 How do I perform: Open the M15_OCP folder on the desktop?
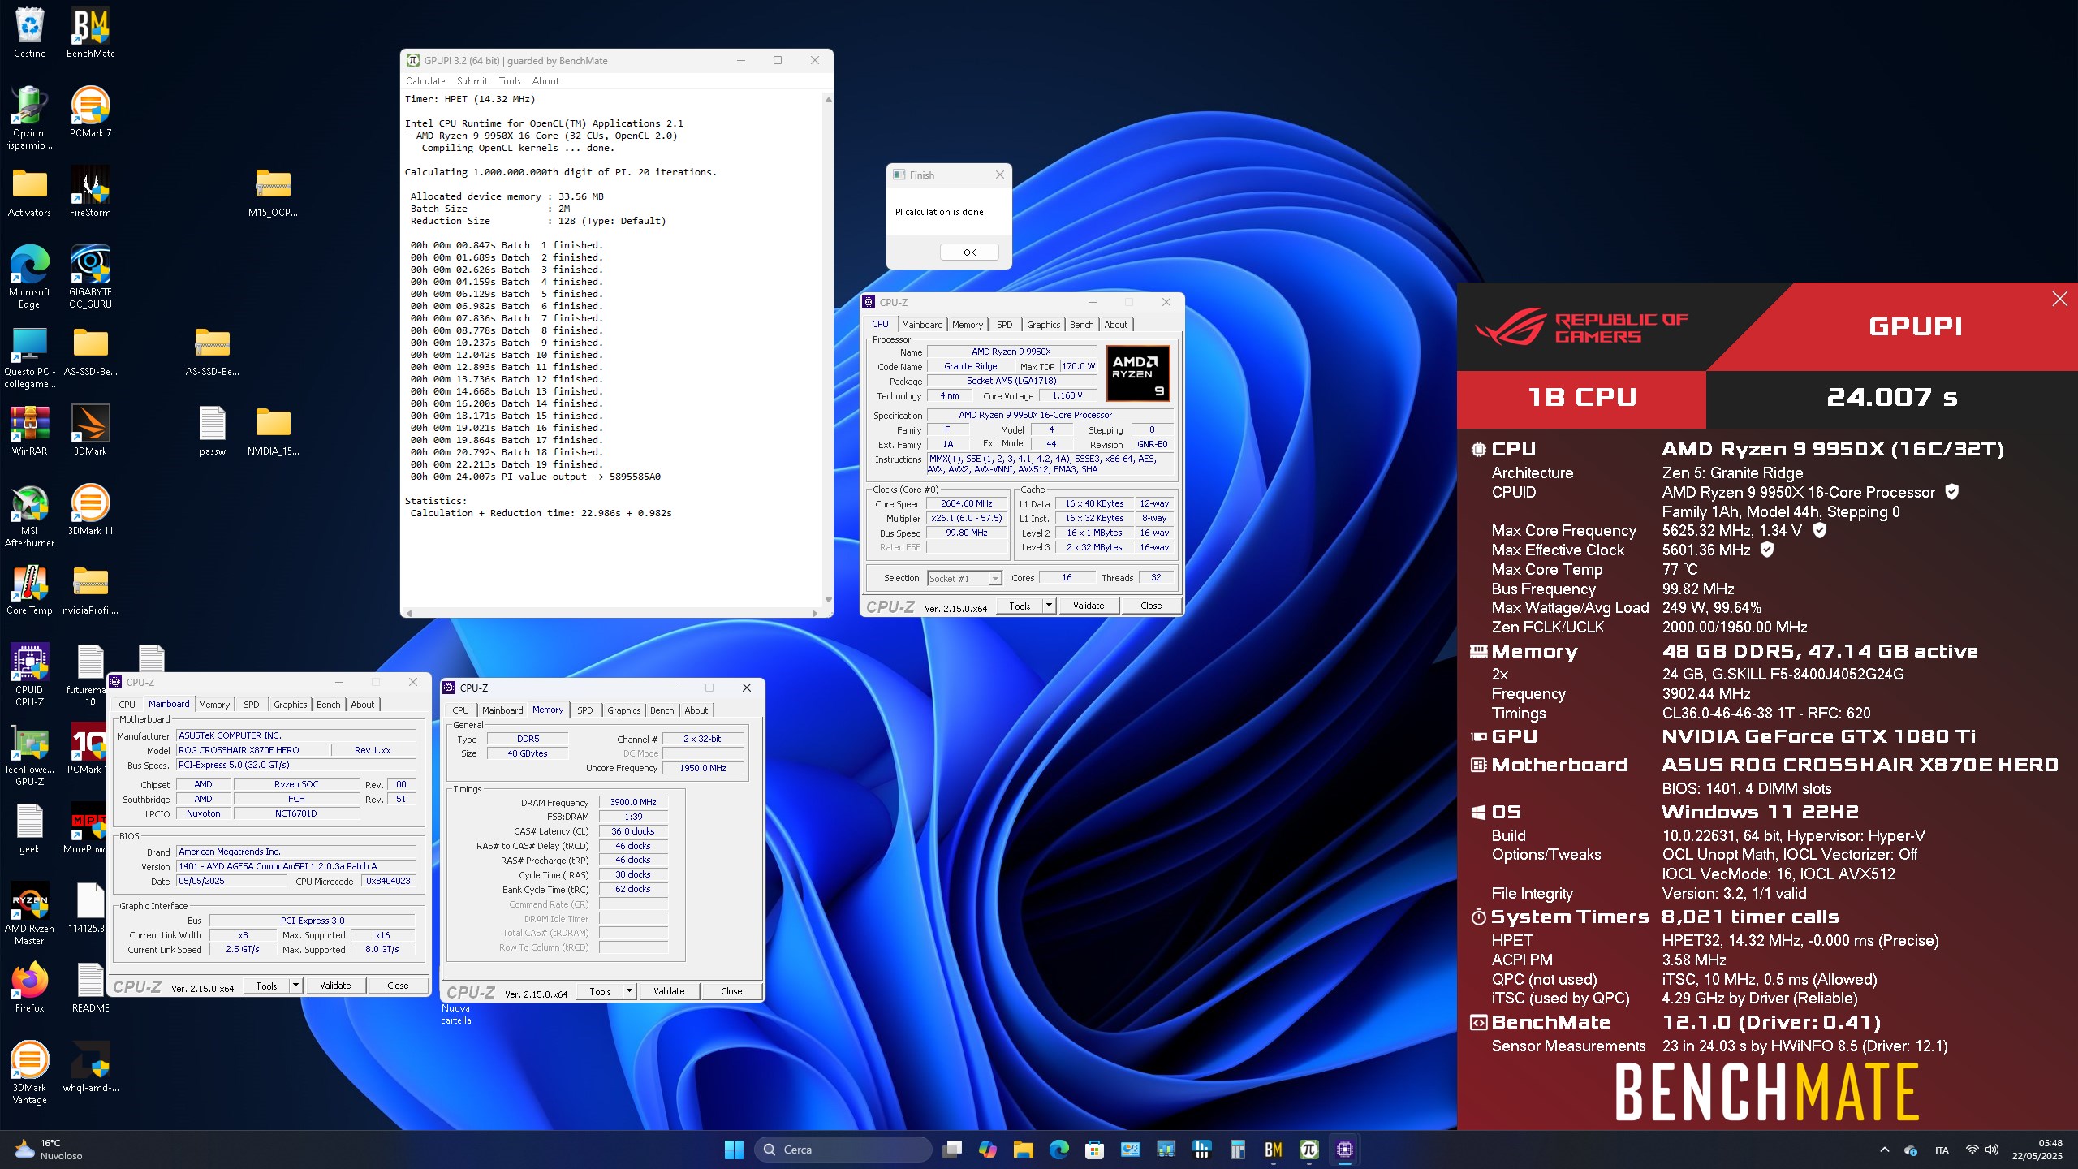[x=273, y=192]
